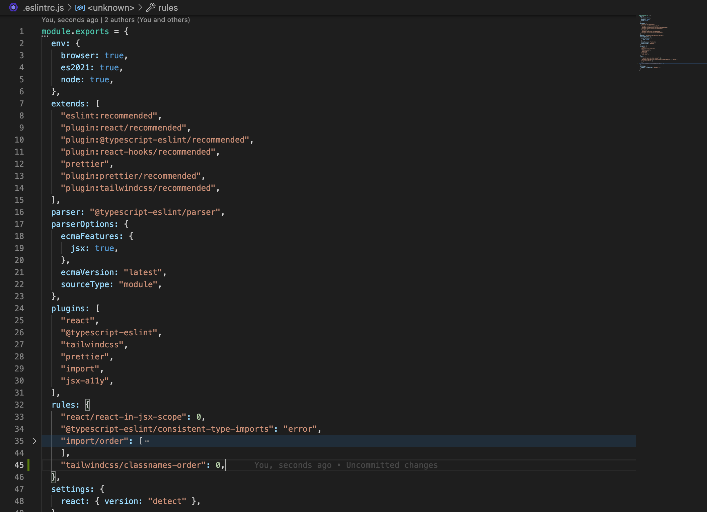Click line number 45 to select the line
Viewport: 707px width, 512px height.
[19, 465]
